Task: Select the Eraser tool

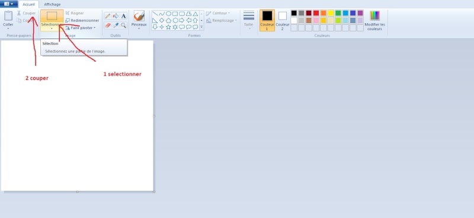Action: (x=108, y=25)
